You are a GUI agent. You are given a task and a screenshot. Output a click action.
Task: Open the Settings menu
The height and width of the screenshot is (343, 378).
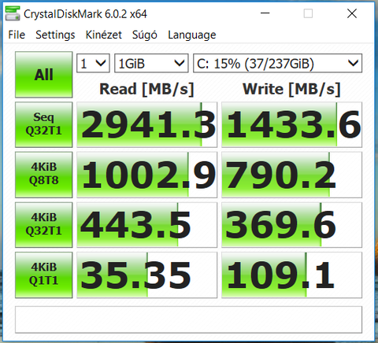(x=55, y=35)
